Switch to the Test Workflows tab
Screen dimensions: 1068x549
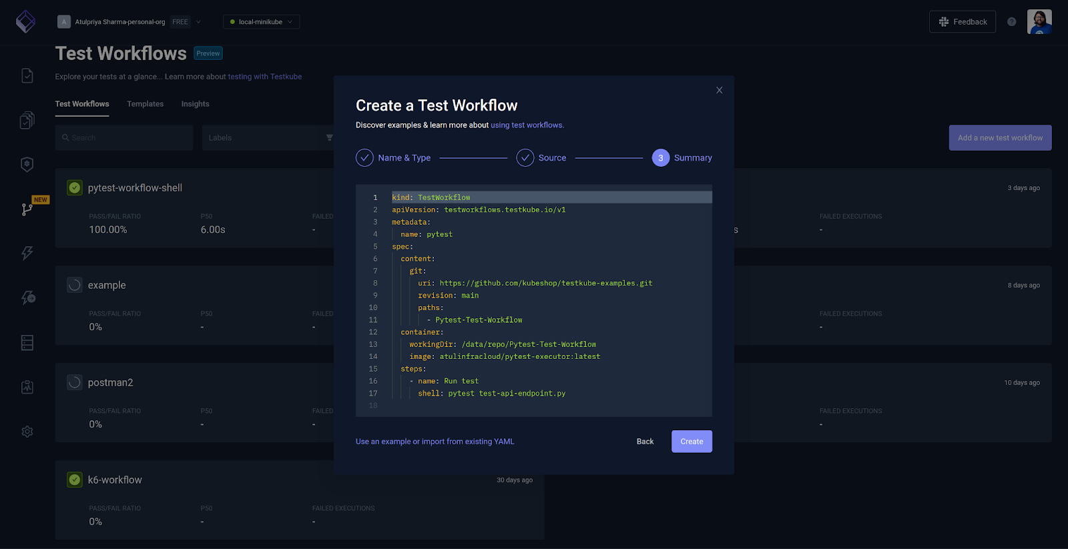pos(82,104)
